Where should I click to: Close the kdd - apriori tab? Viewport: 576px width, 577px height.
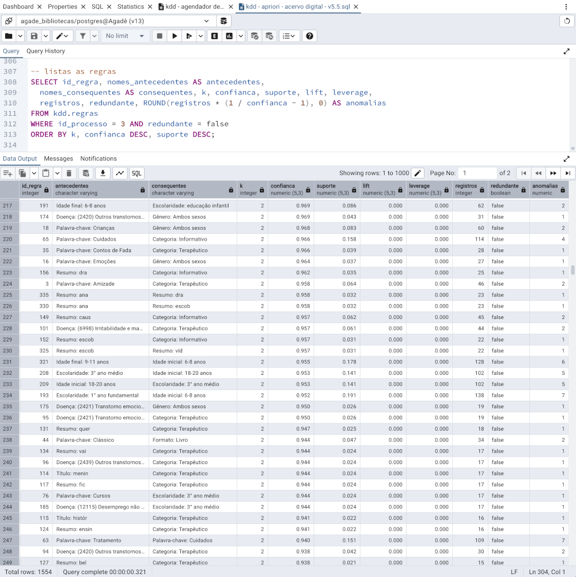point(356,7)
